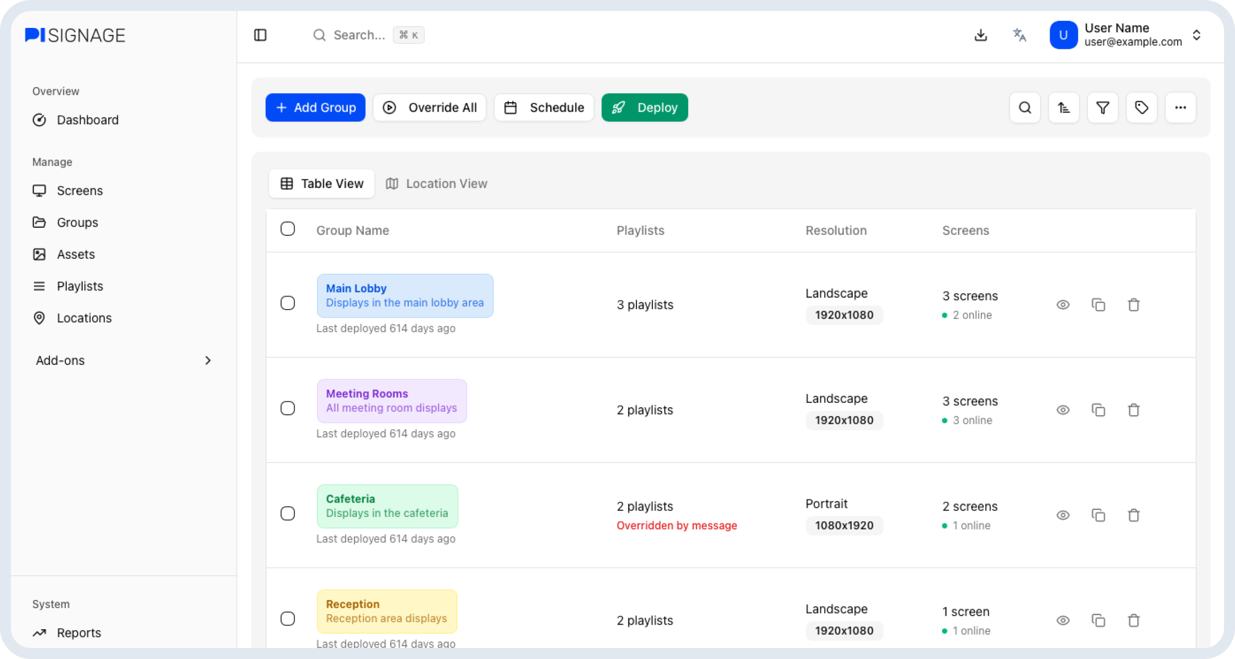The width and height of the screenshot is (1235, 659).
Task: Open the Screens section in the sidebar
Action: (79, 190)
